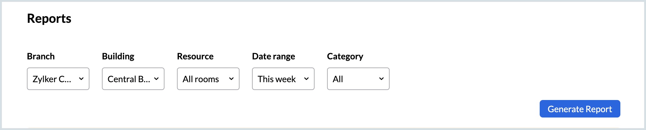Click the 'This week' text value

[276, 79]
